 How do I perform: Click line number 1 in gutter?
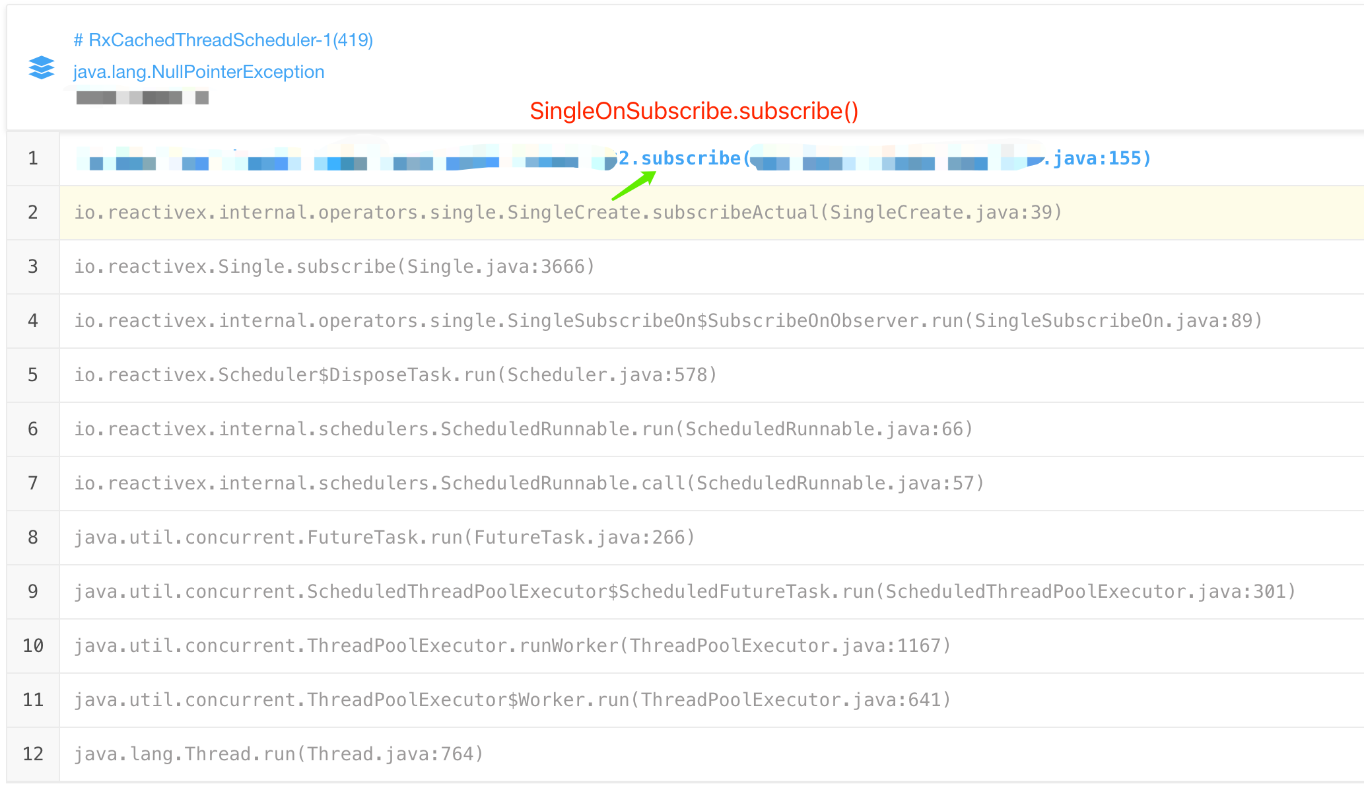(33, 159)
